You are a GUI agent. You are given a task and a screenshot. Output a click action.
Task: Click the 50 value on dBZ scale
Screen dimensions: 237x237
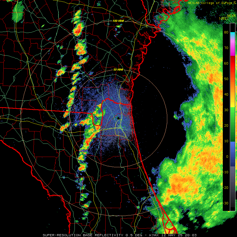[x=226, y=79]
